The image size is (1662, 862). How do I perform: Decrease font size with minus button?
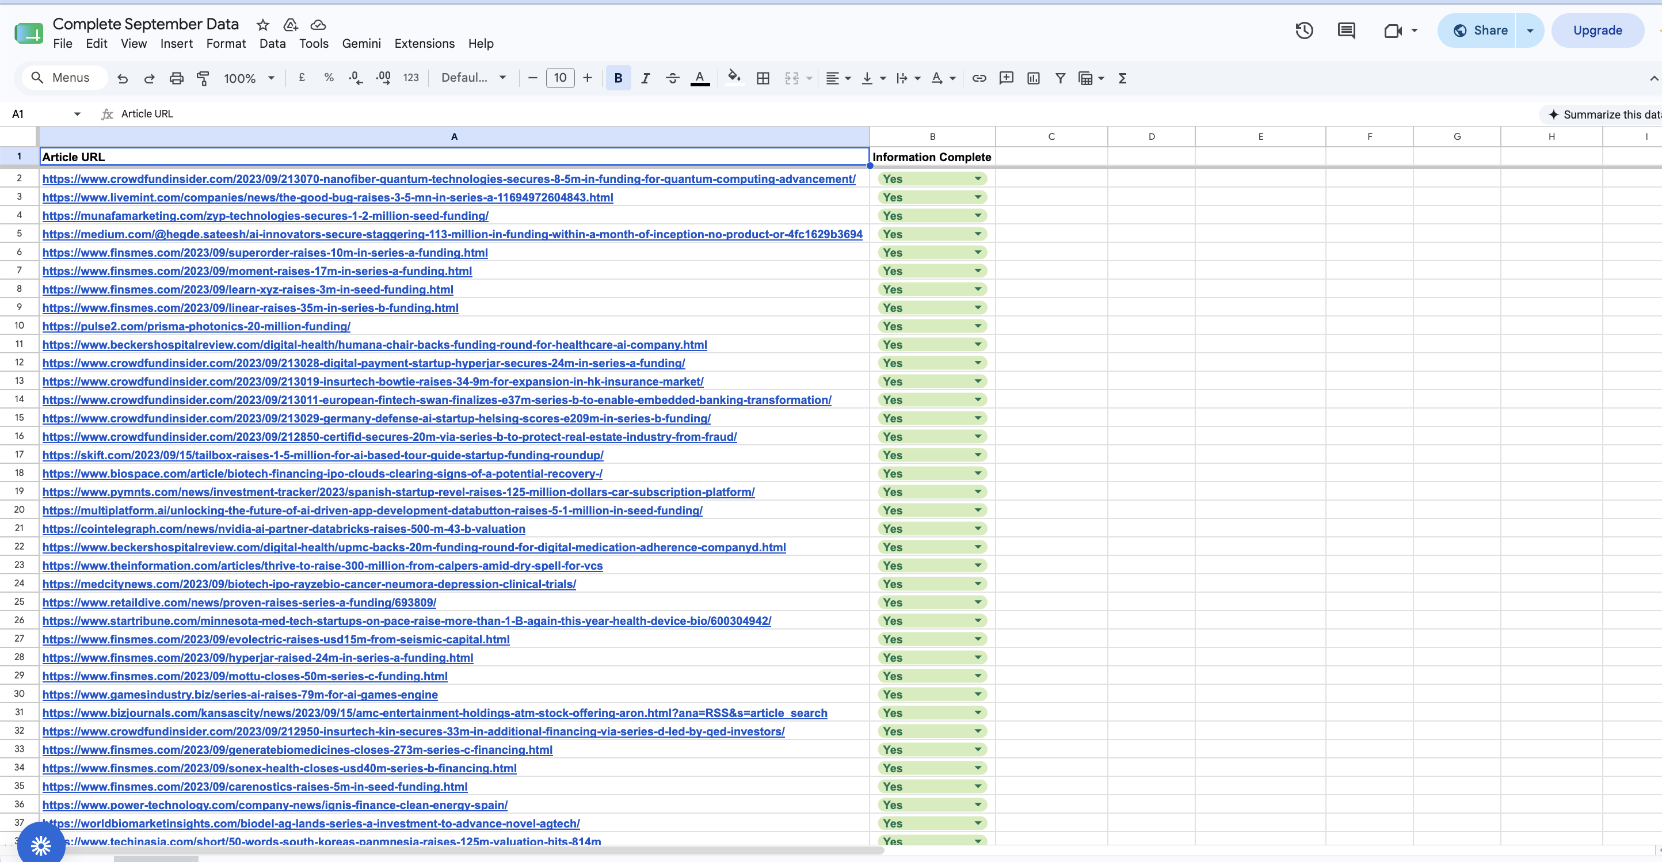(532, 78)
